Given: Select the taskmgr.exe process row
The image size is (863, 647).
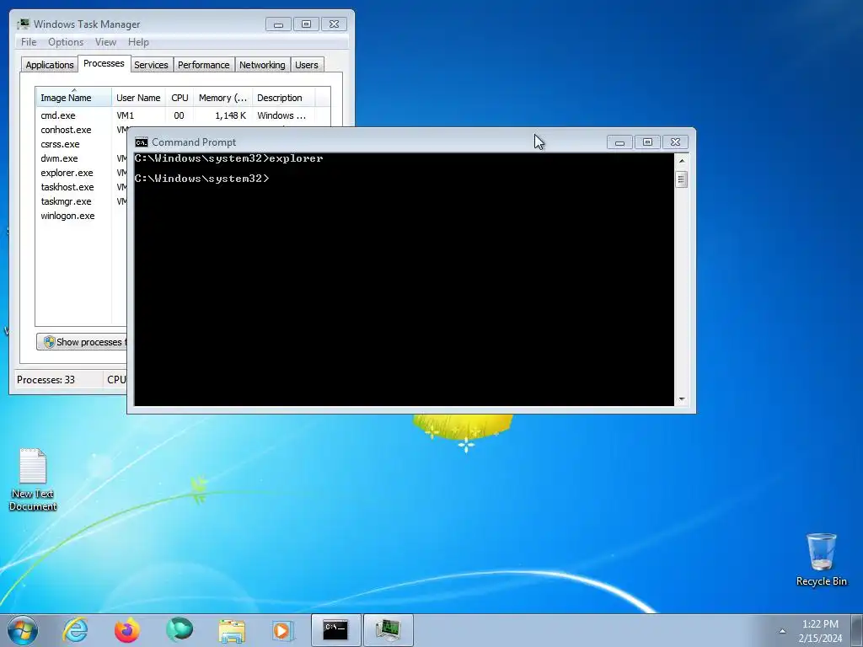Looking at the screenshot, I should tap(82, 201).
